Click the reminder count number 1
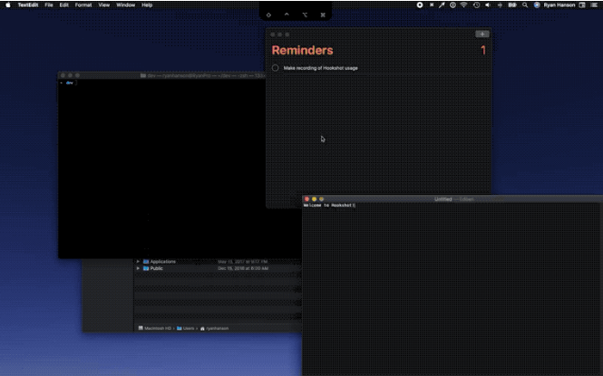Viewport: 603px width, 376px height. [483, 51]
